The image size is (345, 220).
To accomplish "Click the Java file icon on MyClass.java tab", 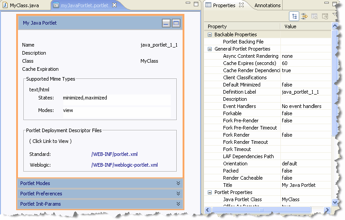I will point(5,5).
